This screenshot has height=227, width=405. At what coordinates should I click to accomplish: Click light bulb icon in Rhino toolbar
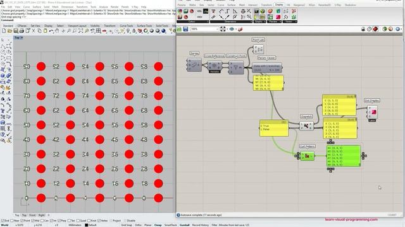[x=128, y=31]
